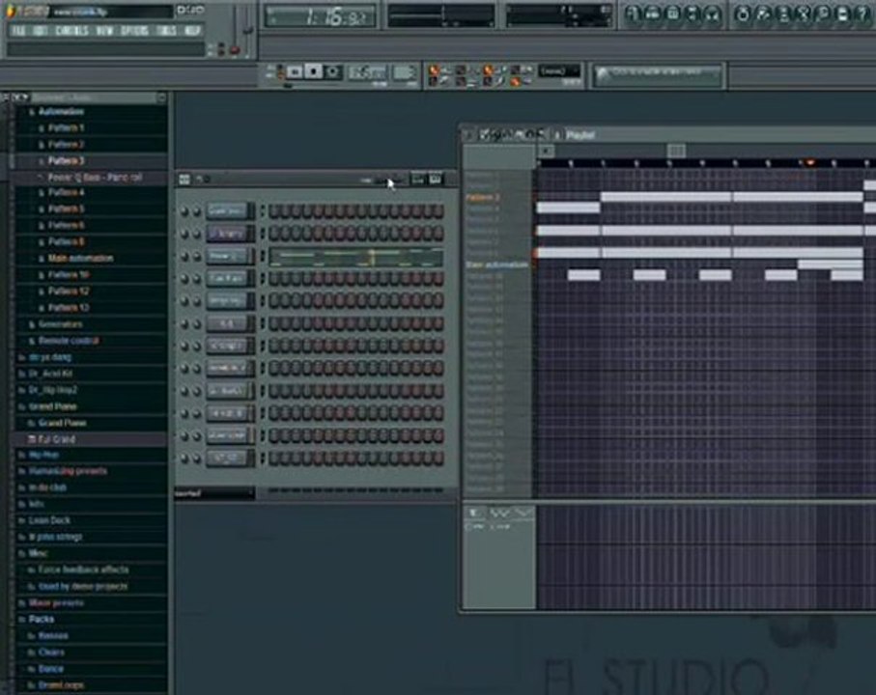The width and height of the screenshot is (876, 695).
Task: Click the icon just left of the help icon
Action: pyautogui.click(x=843, y=14)
